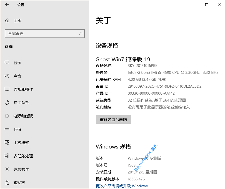This screenshot has width=225, height=189.
Task: Click the 电源和睡眠 power icon
Action: point(7,116)
